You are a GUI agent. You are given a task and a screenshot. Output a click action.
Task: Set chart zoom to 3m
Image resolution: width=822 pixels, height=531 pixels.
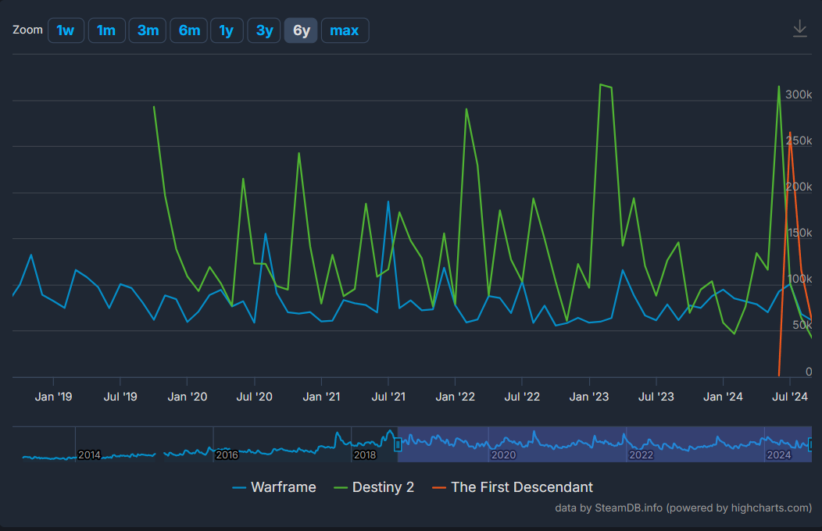pyautogui.click(x=148, y=30)
